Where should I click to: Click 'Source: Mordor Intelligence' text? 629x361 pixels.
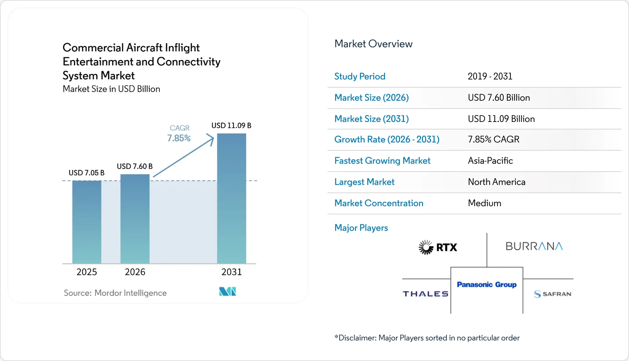(115, 293)
